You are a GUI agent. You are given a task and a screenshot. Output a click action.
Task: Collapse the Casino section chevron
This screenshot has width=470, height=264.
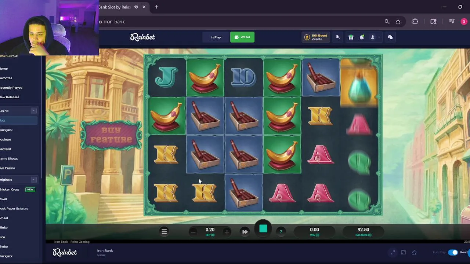click(33, 111)
